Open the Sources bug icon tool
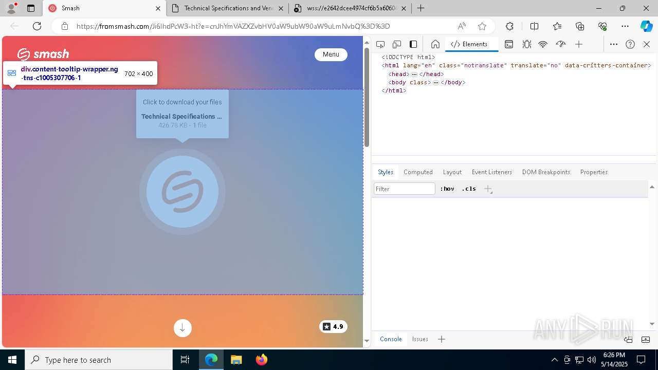 point(527,44)
